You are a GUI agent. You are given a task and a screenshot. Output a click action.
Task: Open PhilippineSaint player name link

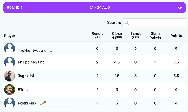click(31, 62)
